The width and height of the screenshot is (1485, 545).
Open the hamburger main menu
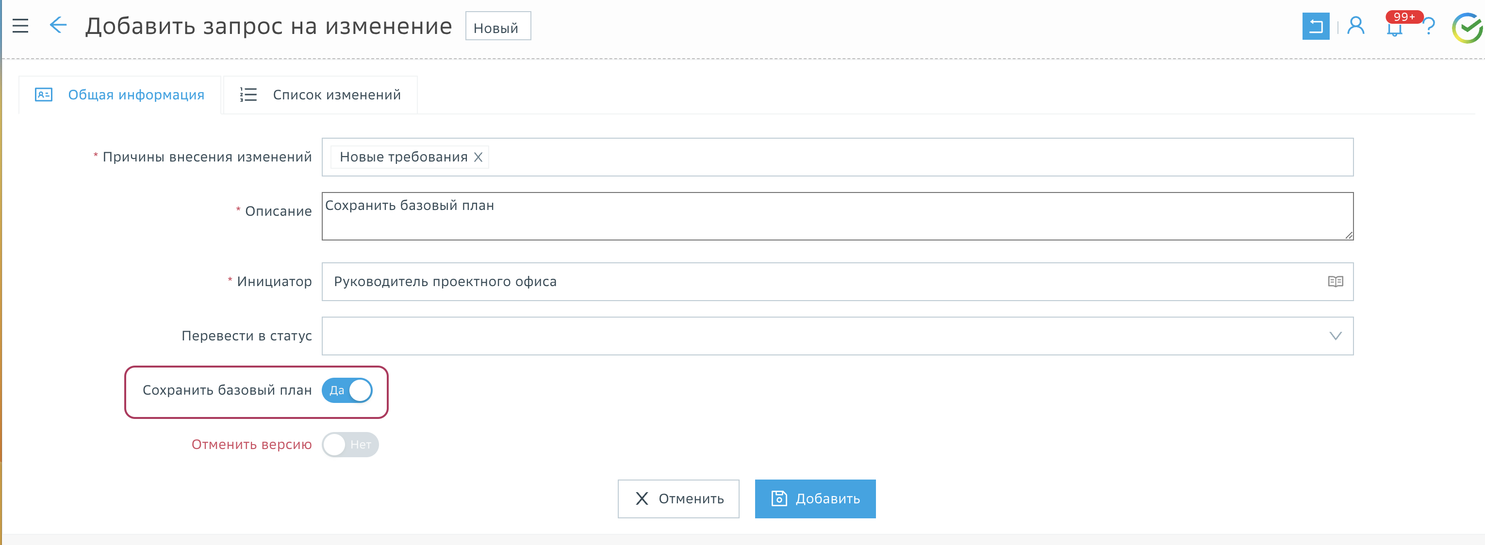[20, 26]
